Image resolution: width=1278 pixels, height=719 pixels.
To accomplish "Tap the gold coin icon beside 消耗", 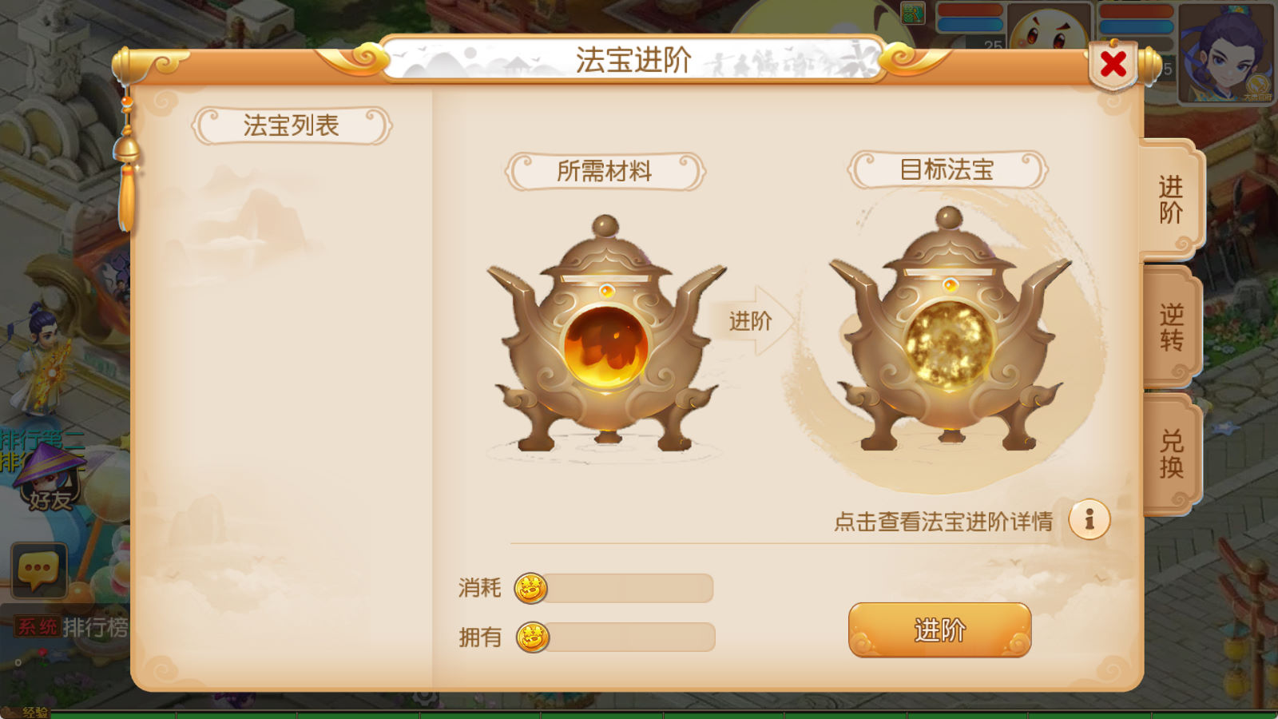I will point(531,589).
